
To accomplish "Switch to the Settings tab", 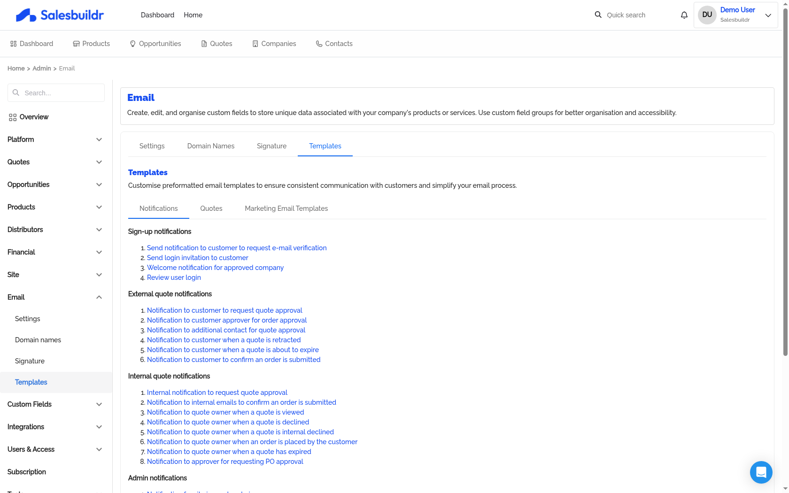I will pos(152,146).
